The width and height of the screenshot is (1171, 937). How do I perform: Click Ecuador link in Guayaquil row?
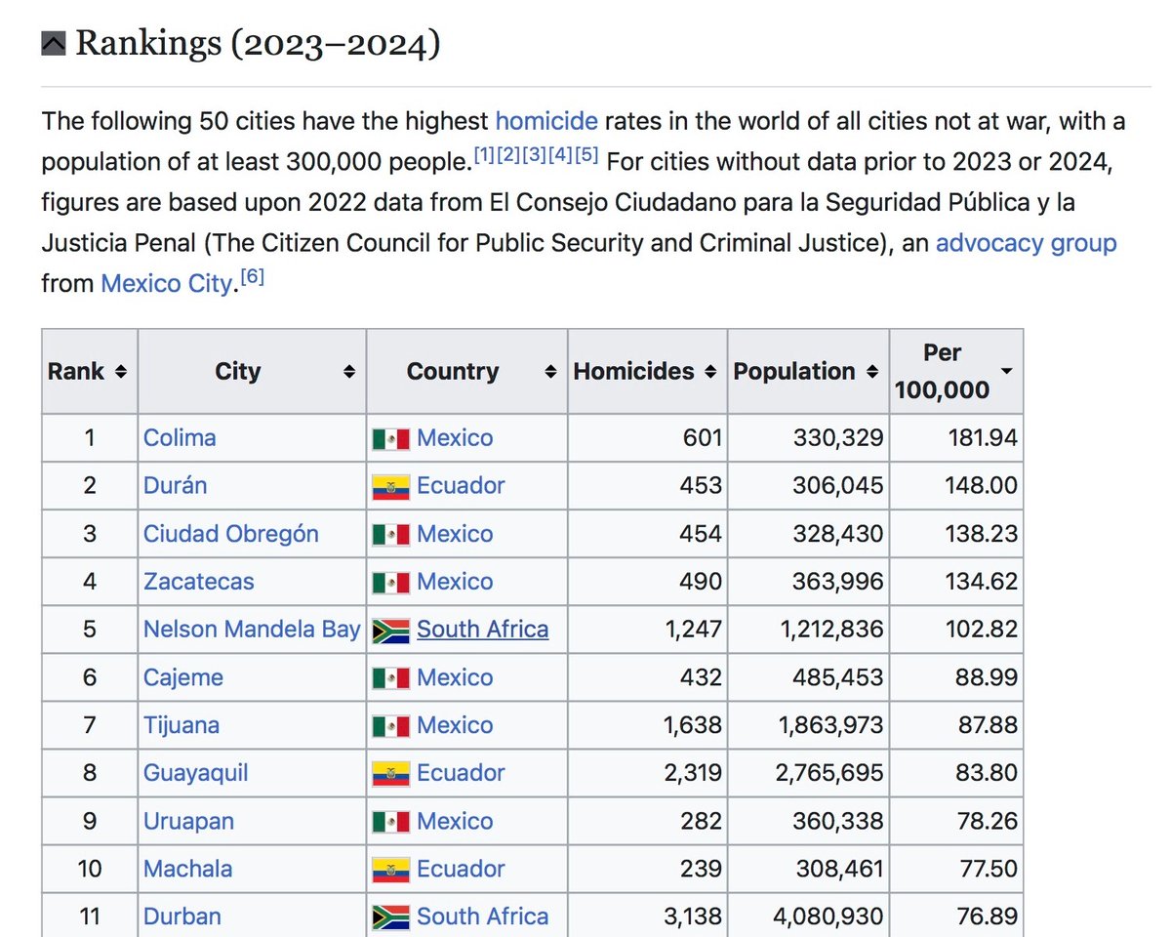pos(461,773)
